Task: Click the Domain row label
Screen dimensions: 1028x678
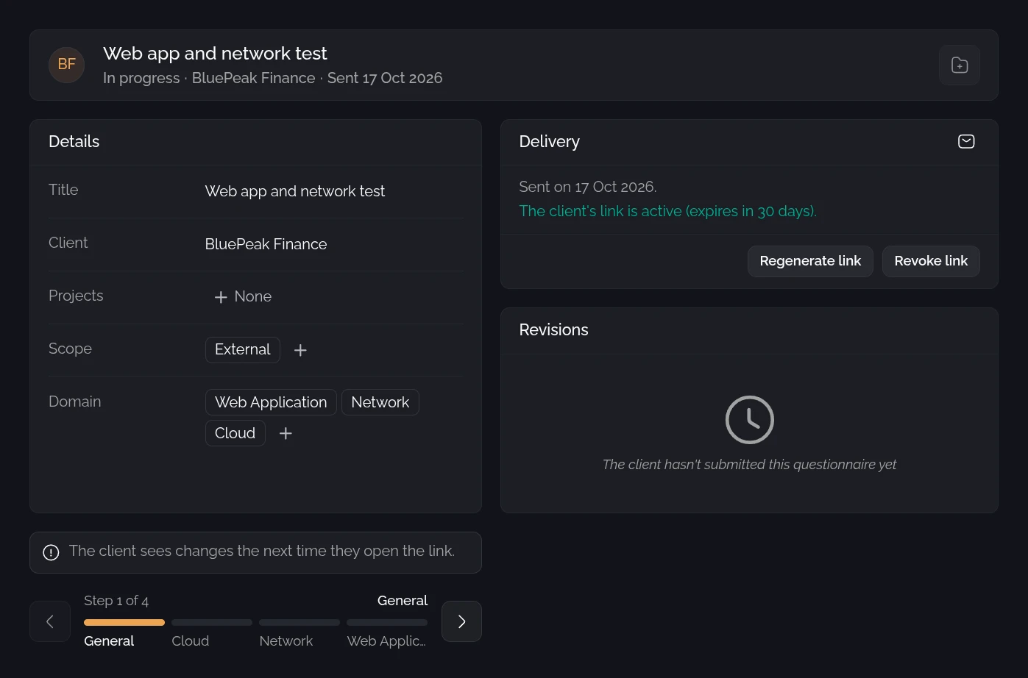Action: [75, 402]
